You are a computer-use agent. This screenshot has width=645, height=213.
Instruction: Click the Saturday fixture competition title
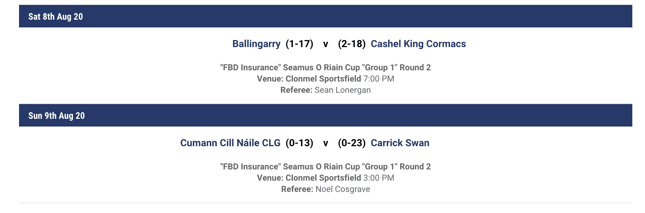point(326,67)
